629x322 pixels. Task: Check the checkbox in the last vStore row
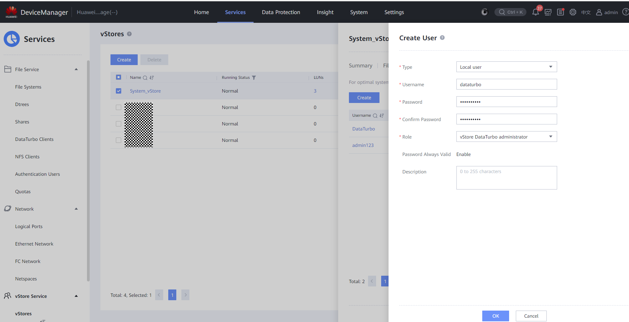click(119, 140)
